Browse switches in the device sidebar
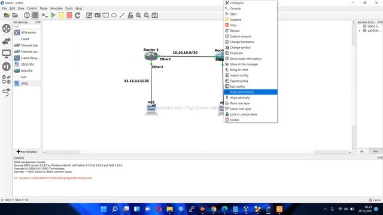The image size is (383, 215). [x=7, y=41]
